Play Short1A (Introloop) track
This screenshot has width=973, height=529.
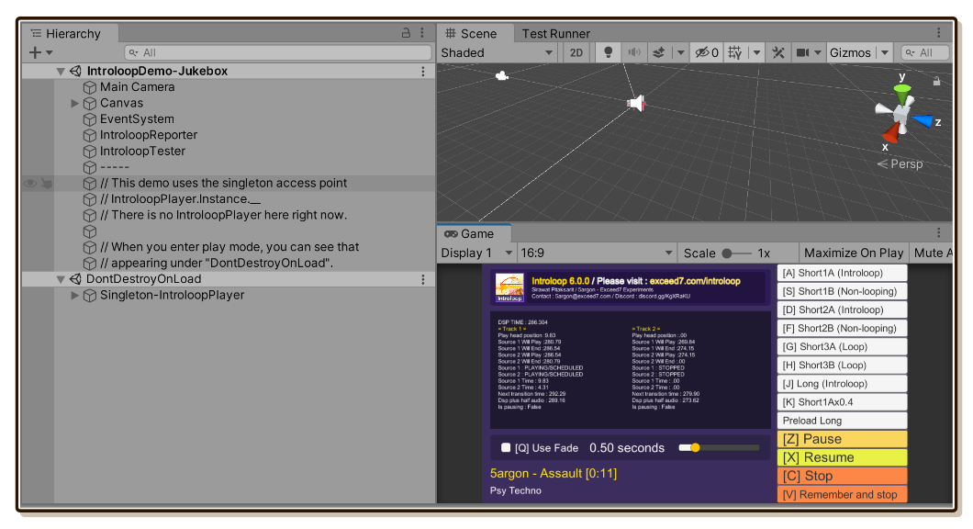pyautogui.click(x=842, y=273)
